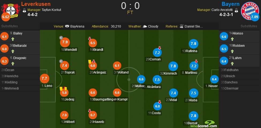The image size is (261, 128).
Task: Click the red substitution arrow on Coman
Action: [159, 48]
